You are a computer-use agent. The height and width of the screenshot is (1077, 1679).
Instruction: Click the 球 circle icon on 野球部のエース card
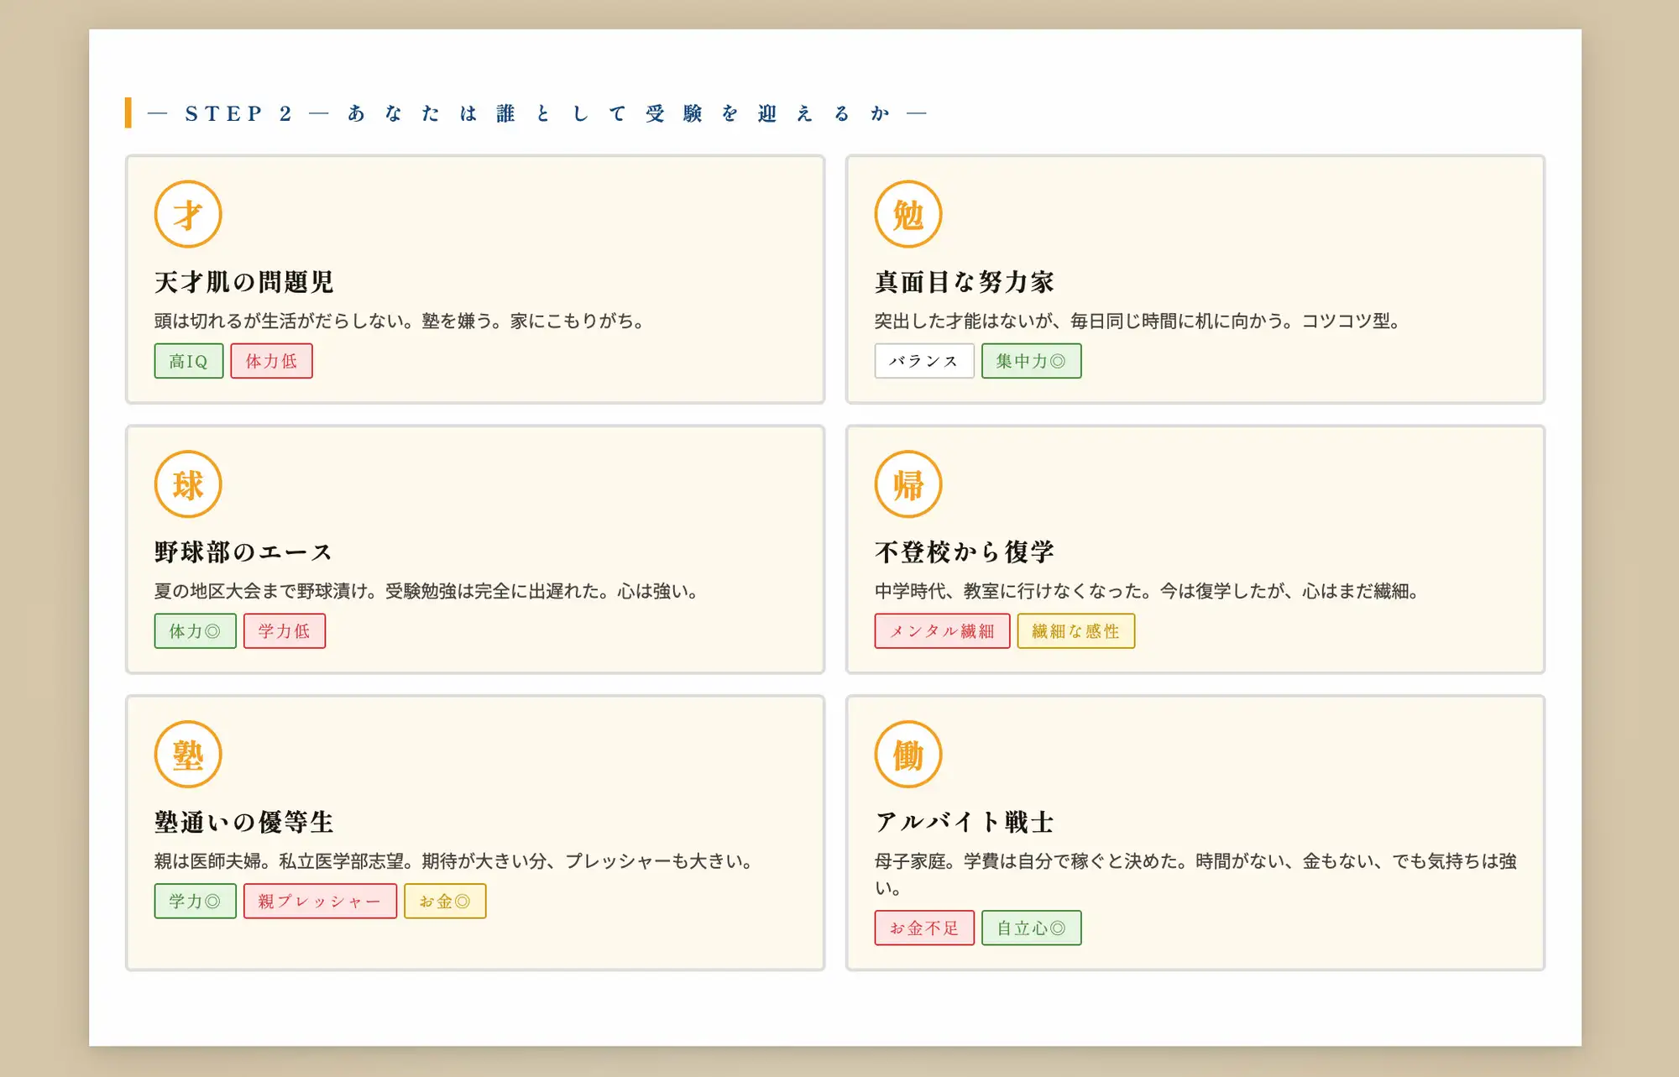click(187, 484)
